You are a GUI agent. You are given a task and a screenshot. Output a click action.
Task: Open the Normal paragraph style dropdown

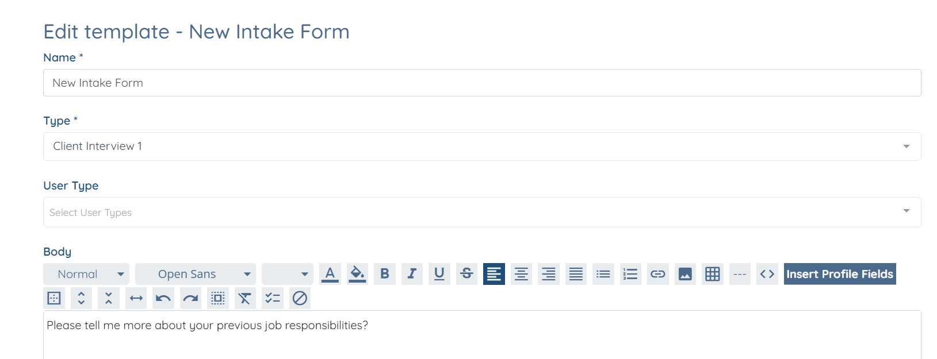pyautogui.click(x=86, y=274)
